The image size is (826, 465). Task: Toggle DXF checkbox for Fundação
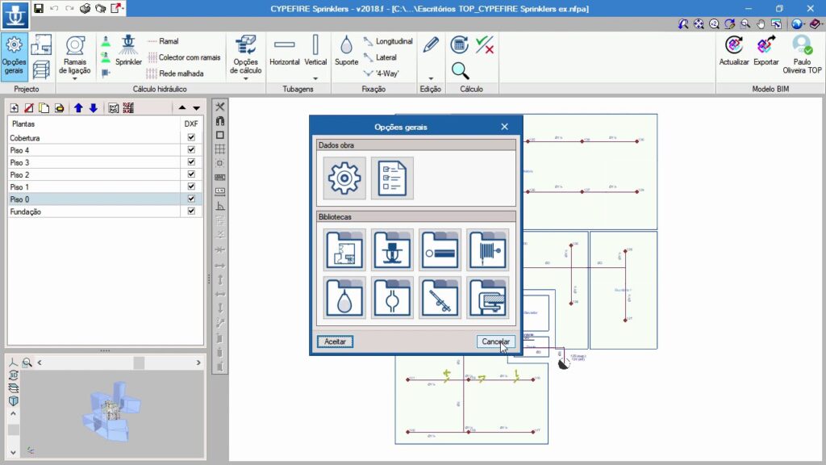click(x=191, y=211)
